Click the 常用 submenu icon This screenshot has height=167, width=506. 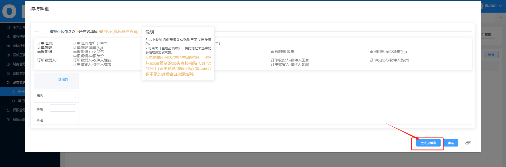point(13,101)
